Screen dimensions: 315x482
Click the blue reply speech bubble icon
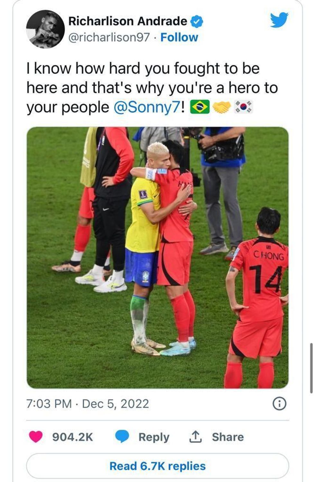coord(122,436)
